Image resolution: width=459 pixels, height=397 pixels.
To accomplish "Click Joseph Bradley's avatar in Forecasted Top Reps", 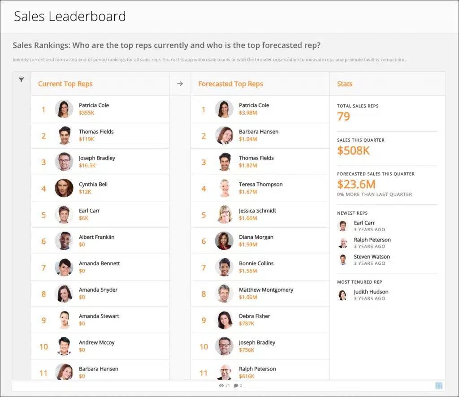I will point(224,346).
